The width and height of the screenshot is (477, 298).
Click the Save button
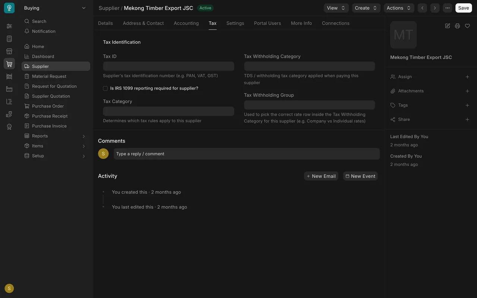pos(464,8)
